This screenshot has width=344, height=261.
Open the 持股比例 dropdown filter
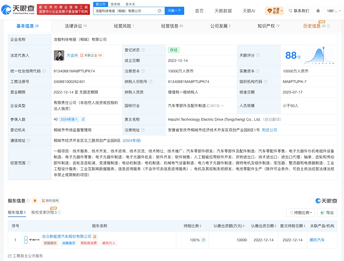coord(301,213)
